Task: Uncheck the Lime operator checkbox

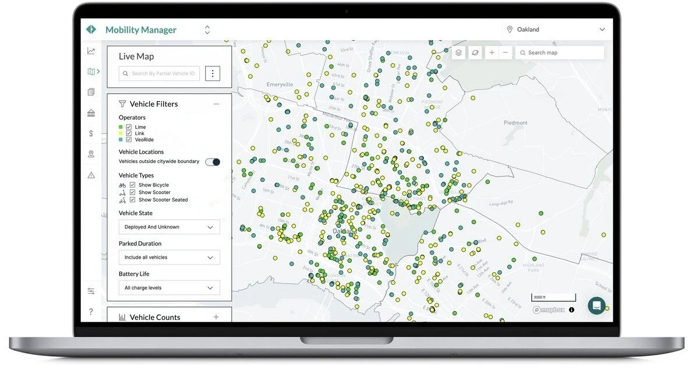Action: (x=129, y=127)
